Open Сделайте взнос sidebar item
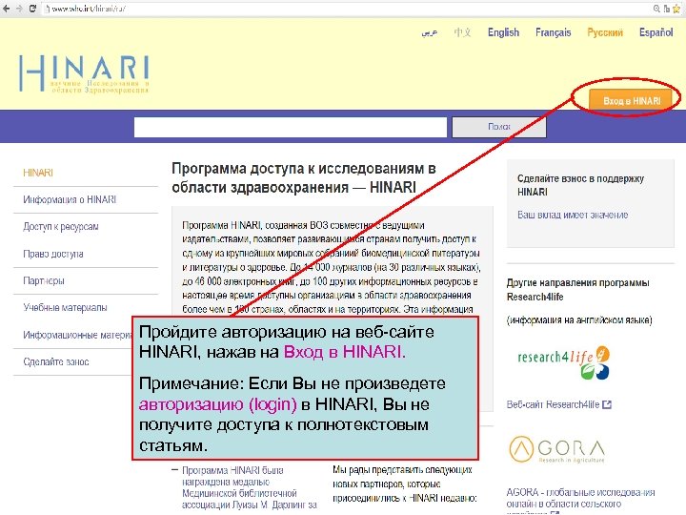Viewport: 686px width, 515px height. pos(56,362)
